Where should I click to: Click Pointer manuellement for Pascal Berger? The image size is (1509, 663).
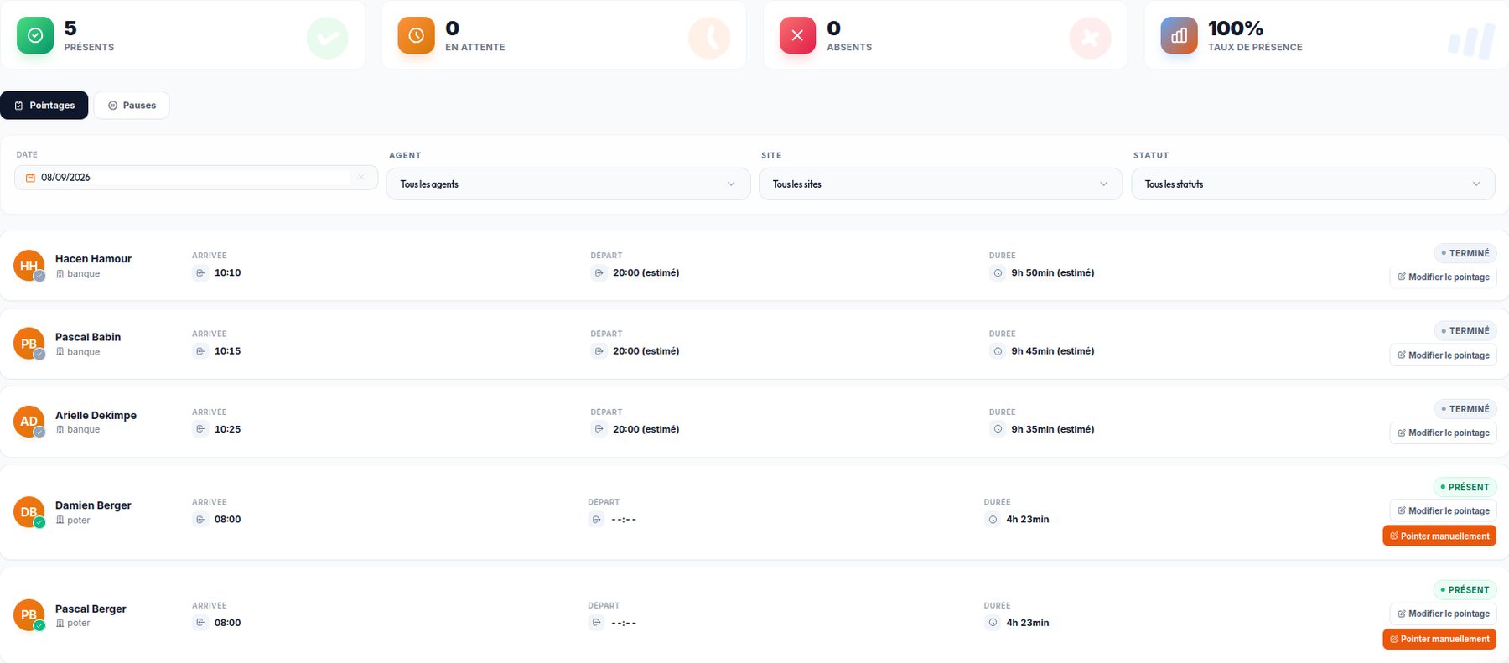tap(1439, 640)
